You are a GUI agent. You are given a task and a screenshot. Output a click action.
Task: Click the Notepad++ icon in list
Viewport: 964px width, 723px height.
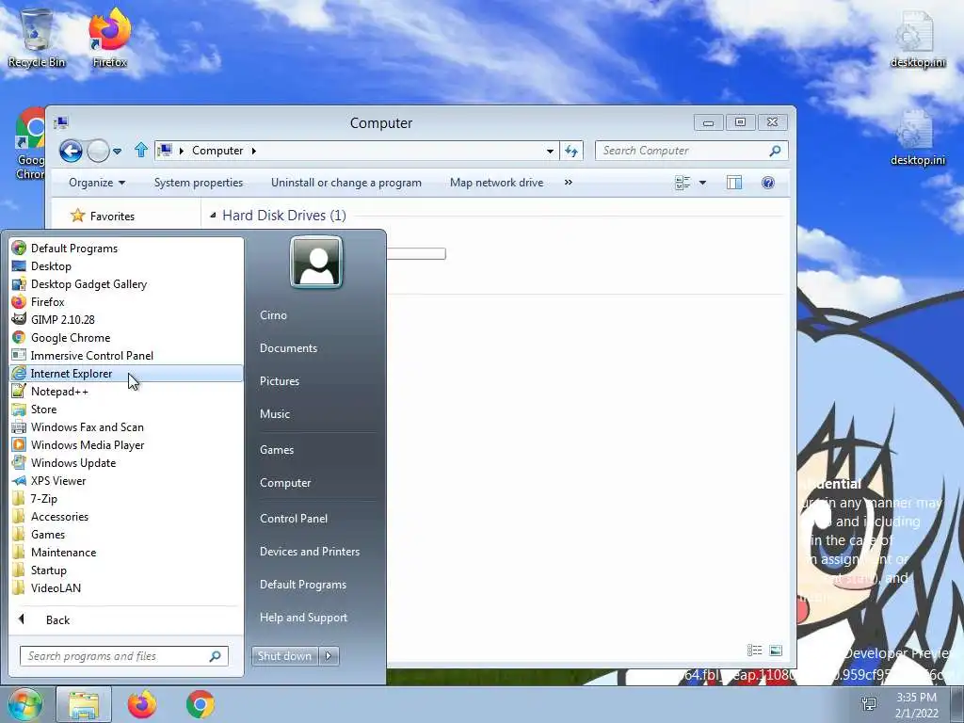[x=19, y=391]
